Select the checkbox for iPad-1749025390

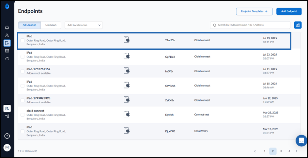pos(23,100)
